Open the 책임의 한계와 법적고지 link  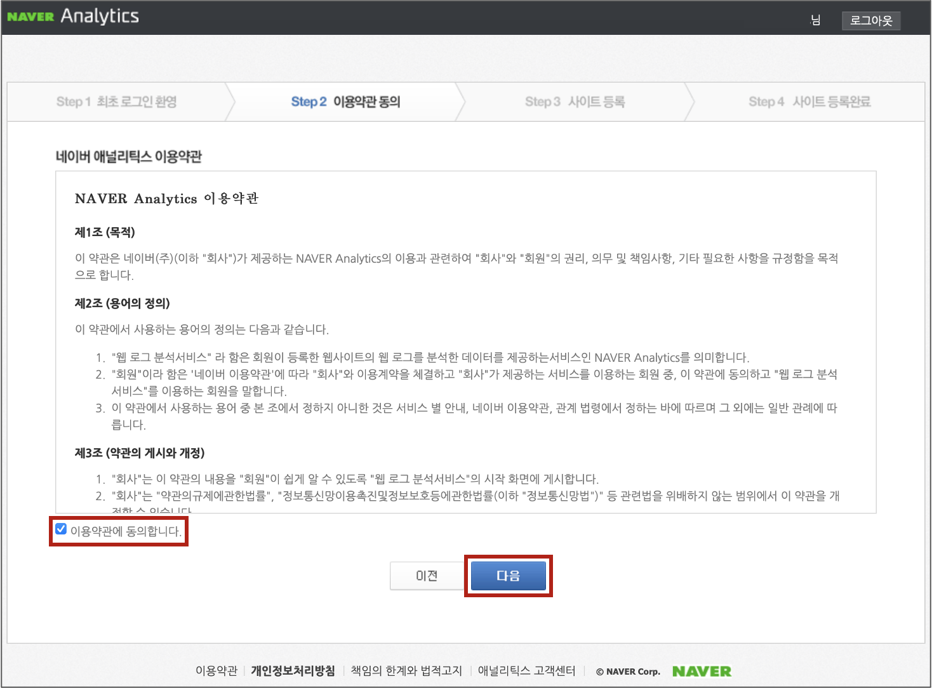coord(406,671)
